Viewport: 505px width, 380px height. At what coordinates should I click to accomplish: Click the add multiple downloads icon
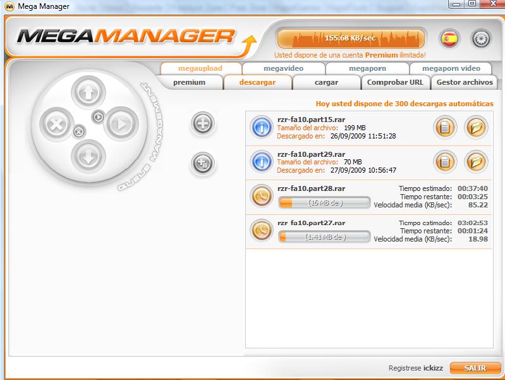tap(203, 164)
